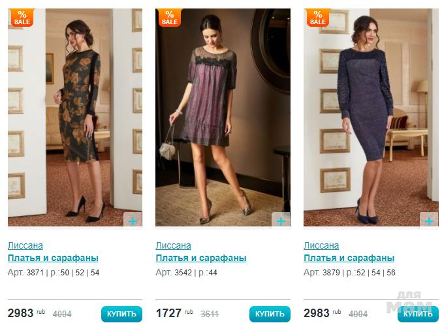Open the purple lace dress product photo

tap(223, 117)
